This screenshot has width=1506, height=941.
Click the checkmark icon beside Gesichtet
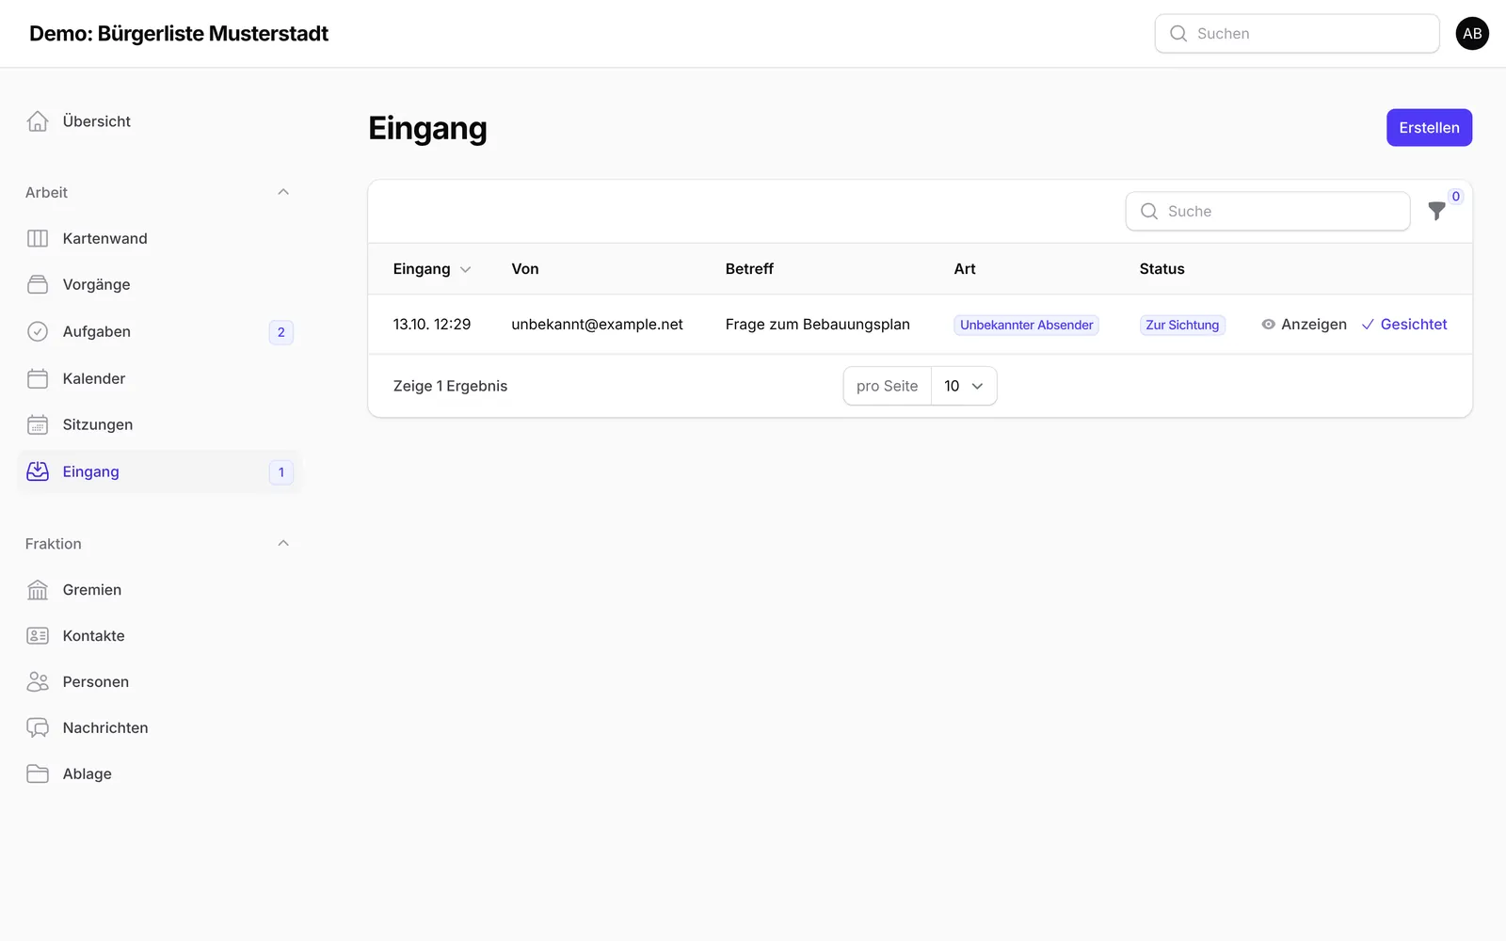pos(1368,325)
